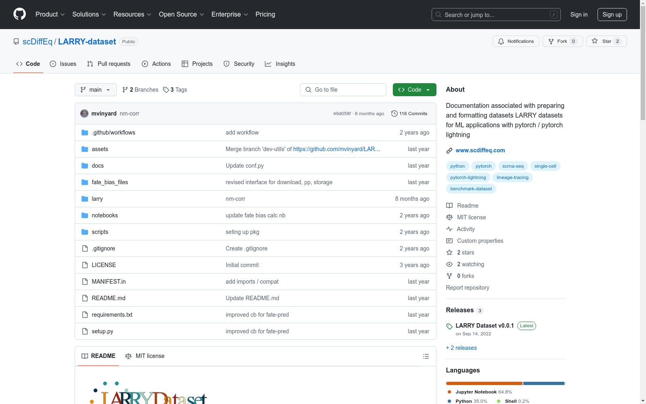Click the Sign up button
Viewport: 646px width, 404px height.
click(612, 15)
